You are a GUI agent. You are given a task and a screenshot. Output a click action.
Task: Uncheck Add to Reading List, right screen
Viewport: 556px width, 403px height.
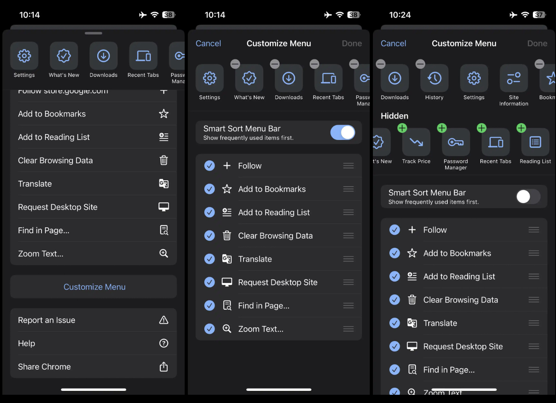395,276
